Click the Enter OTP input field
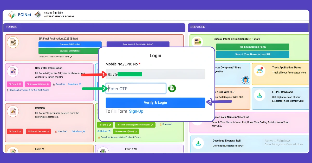 [x=136, y=88]
